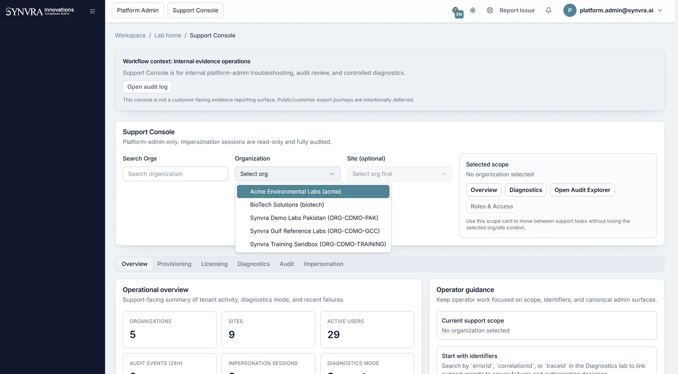Click the Current support scope box

(547, 326)
